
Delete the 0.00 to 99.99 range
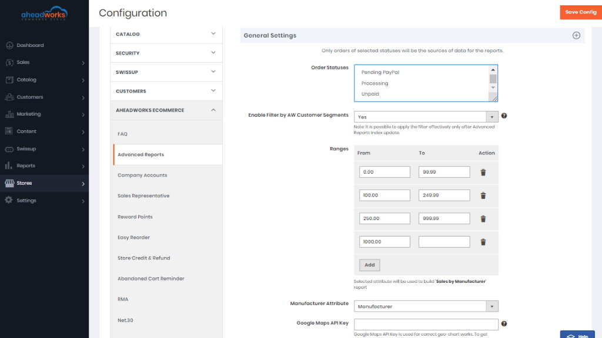(x=483, y=173)
